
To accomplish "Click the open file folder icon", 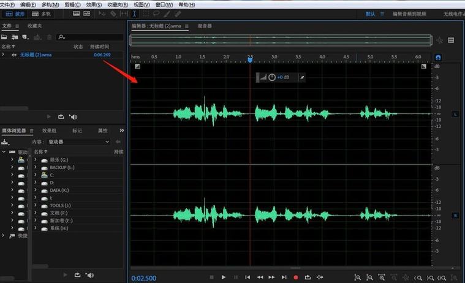I will (5, 37).
